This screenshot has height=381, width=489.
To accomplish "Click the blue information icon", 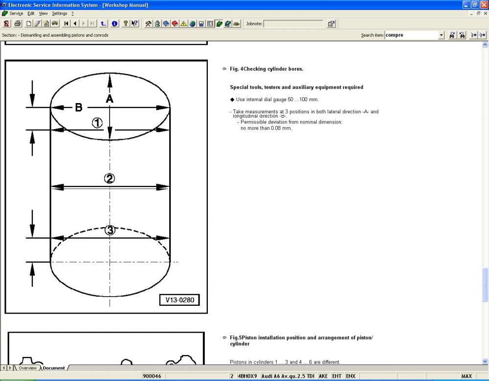I will pos(114,23).
